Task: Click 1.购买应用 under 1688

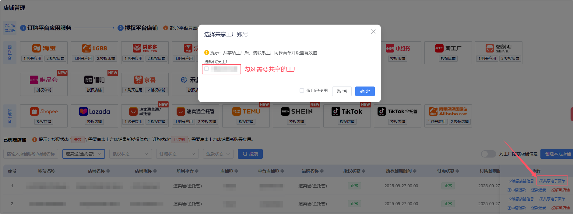Action: (x=83, y=59)
